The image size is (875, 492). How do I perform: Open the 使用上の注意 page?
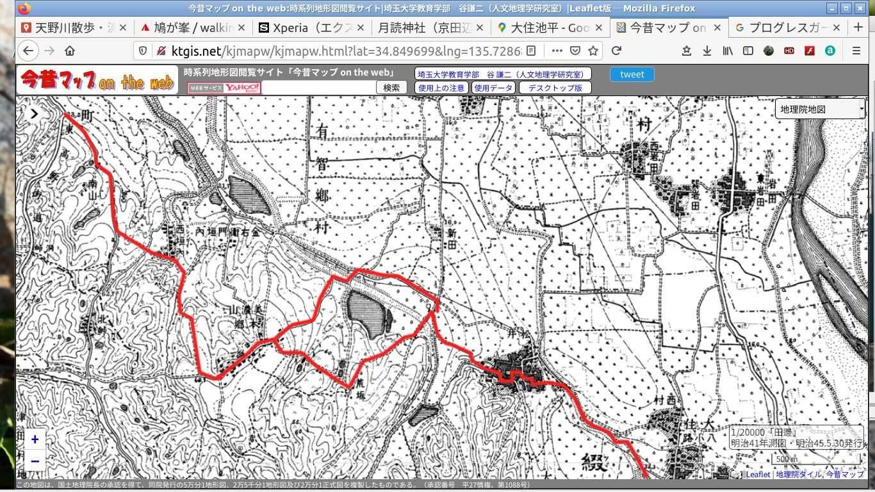pos(441,88)
